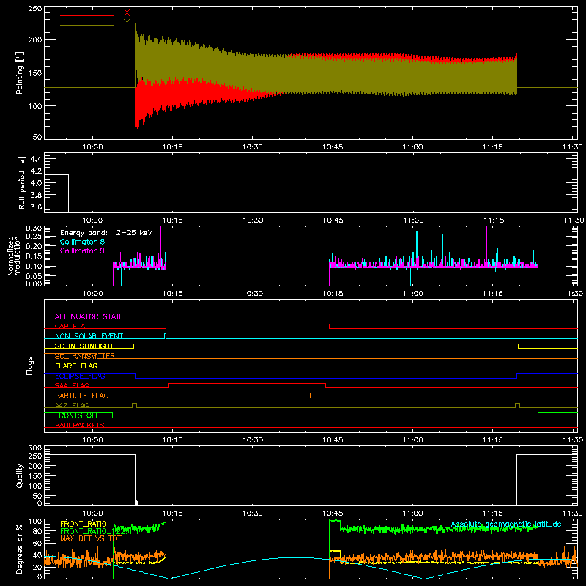The height and width of the screenshot is (586, 586).
Task: Click the 50 tick on the Pointing axis
Action: [x=37, y=137]
